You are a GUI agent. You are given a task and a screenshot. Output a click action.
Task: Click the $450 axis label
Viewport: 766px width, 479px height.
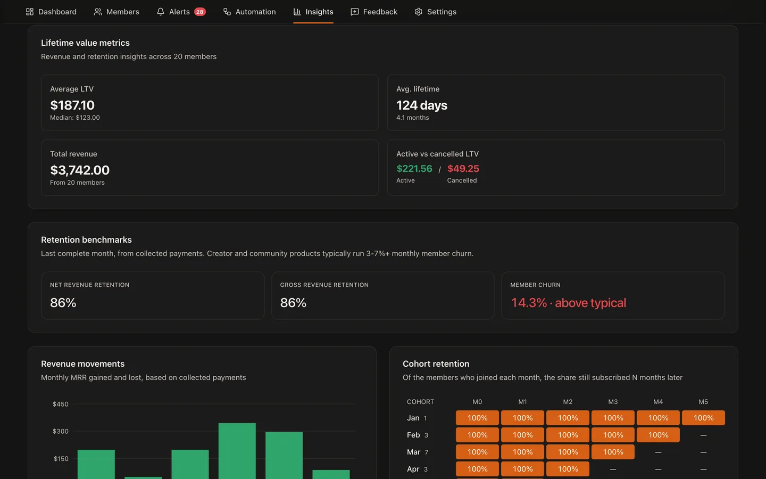point(61,404)
